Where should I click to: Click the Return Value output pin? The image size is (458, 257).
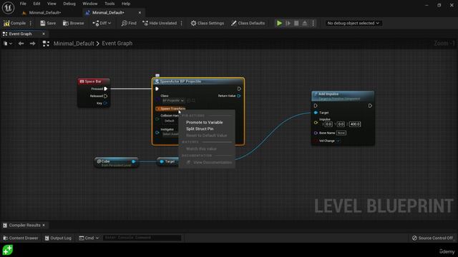pyautogui.click(x=239, y=96)
